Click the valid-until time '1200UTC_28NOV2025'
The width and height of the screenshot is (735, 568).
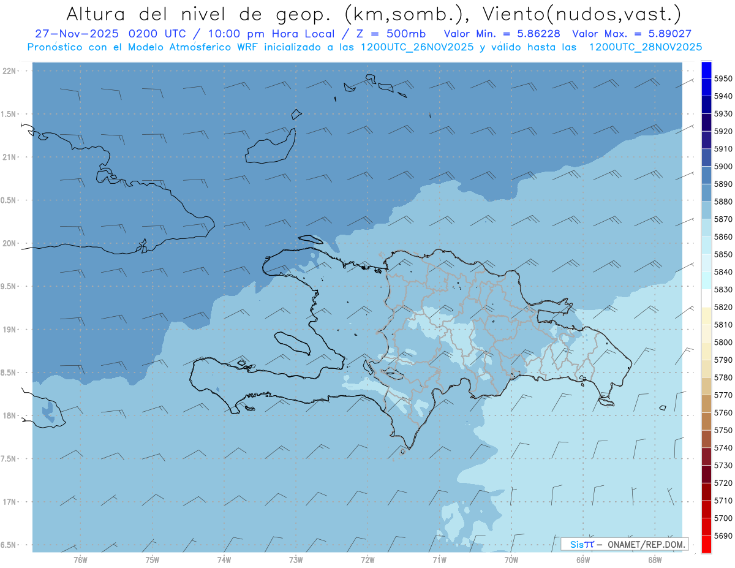pos(645,47)
